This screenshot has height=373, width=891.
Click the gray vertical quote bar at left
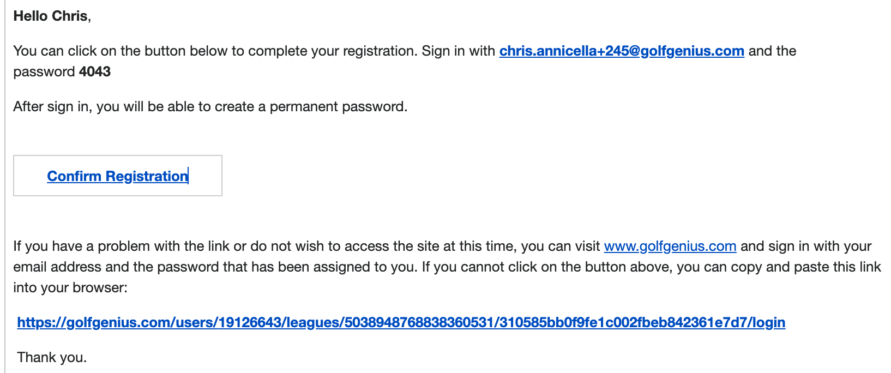click(5, 186)
